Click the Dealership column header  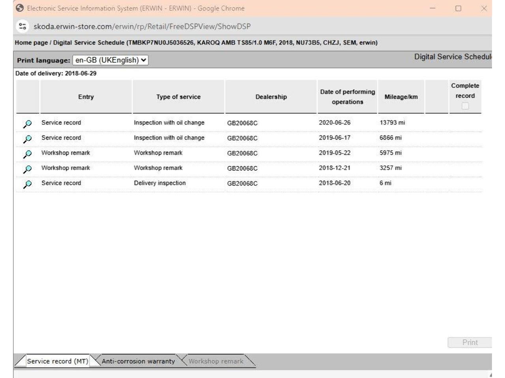tap(271, 97)
